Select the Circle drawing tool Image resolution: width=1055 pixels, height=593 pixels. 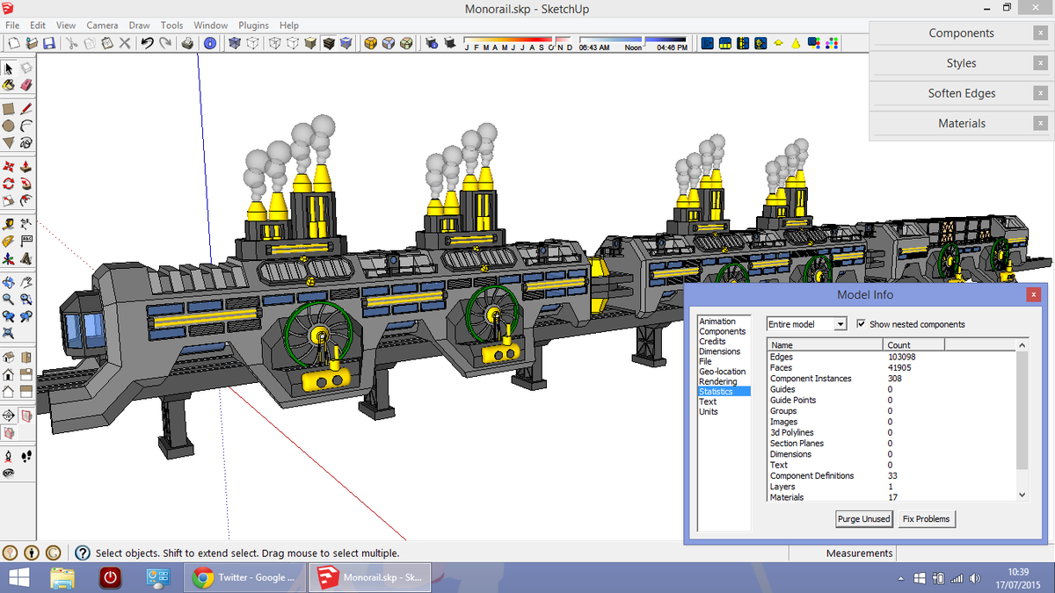pos(8,126)
